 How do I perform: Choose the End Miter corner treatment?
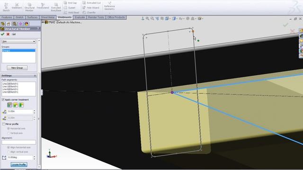coord(9,105)
